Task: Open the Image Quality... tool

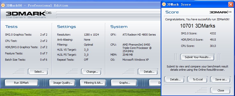Action: click(62, 83)
